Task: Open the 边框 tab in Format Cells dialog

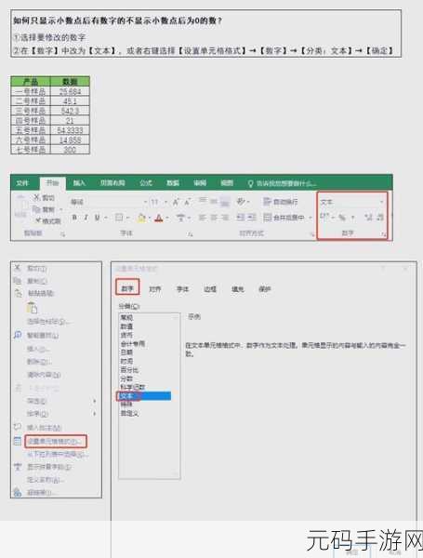Action: [x=210, y=289]
